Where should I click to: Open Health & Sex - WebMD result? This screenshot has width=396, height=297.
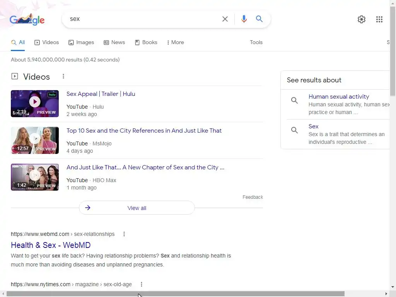click(51, 245)
